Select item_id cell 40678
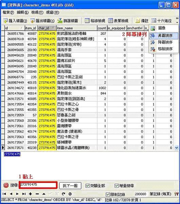The image size is (180, 204). click(31, 61)
